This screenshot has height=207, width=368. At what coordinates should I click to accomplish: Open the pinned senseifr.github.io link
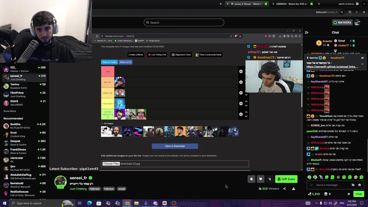(332, 67)
